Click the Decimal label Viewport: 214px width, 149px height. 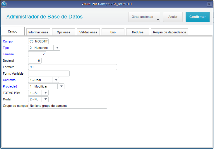point(8,61)
